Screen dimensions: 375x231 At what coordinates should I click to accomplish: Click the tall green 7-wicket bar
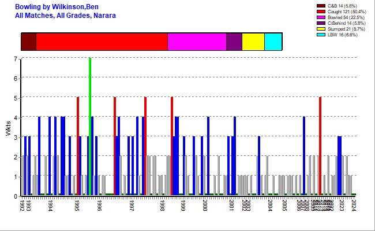[89, 126]
